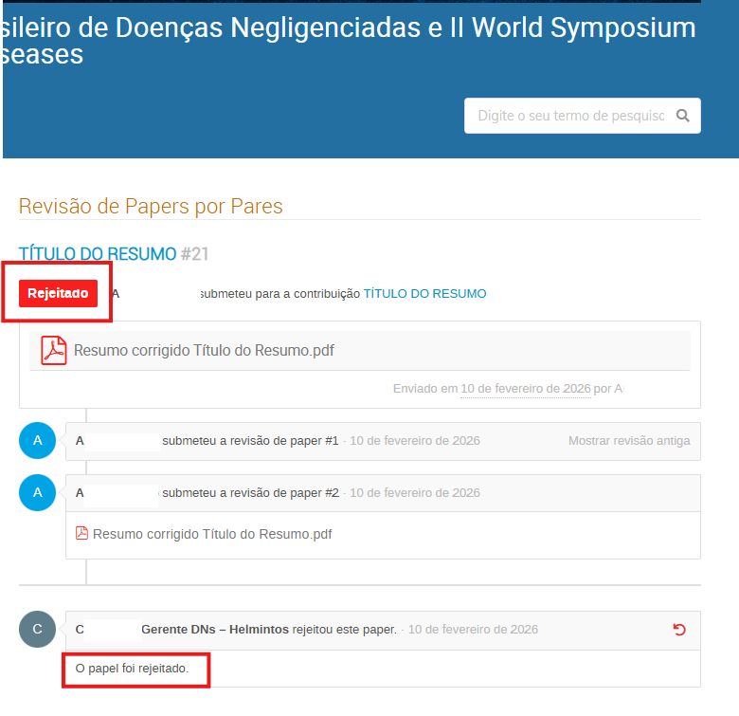This screenshot has height=716, width=739.
Task: Open the 'TÍTULO DO RESUMO' heading link
Action: point(98,253)
